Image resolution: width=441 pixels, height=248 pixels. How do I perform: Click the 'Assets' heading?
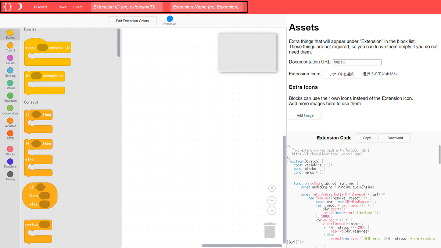pyautogui.click(x=304, y=27)
